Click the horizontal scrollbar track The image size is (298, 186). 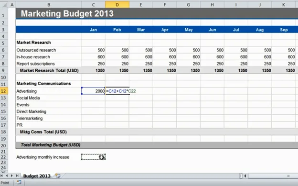[x=273, y=176]
